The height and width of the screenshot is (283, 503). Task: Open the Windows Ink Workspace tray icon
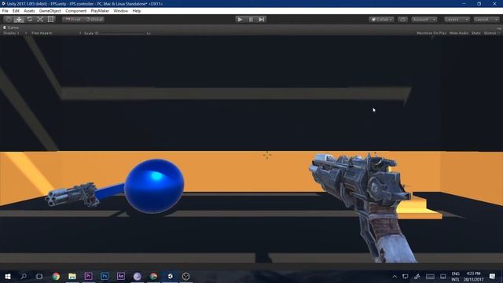[417, 276]
